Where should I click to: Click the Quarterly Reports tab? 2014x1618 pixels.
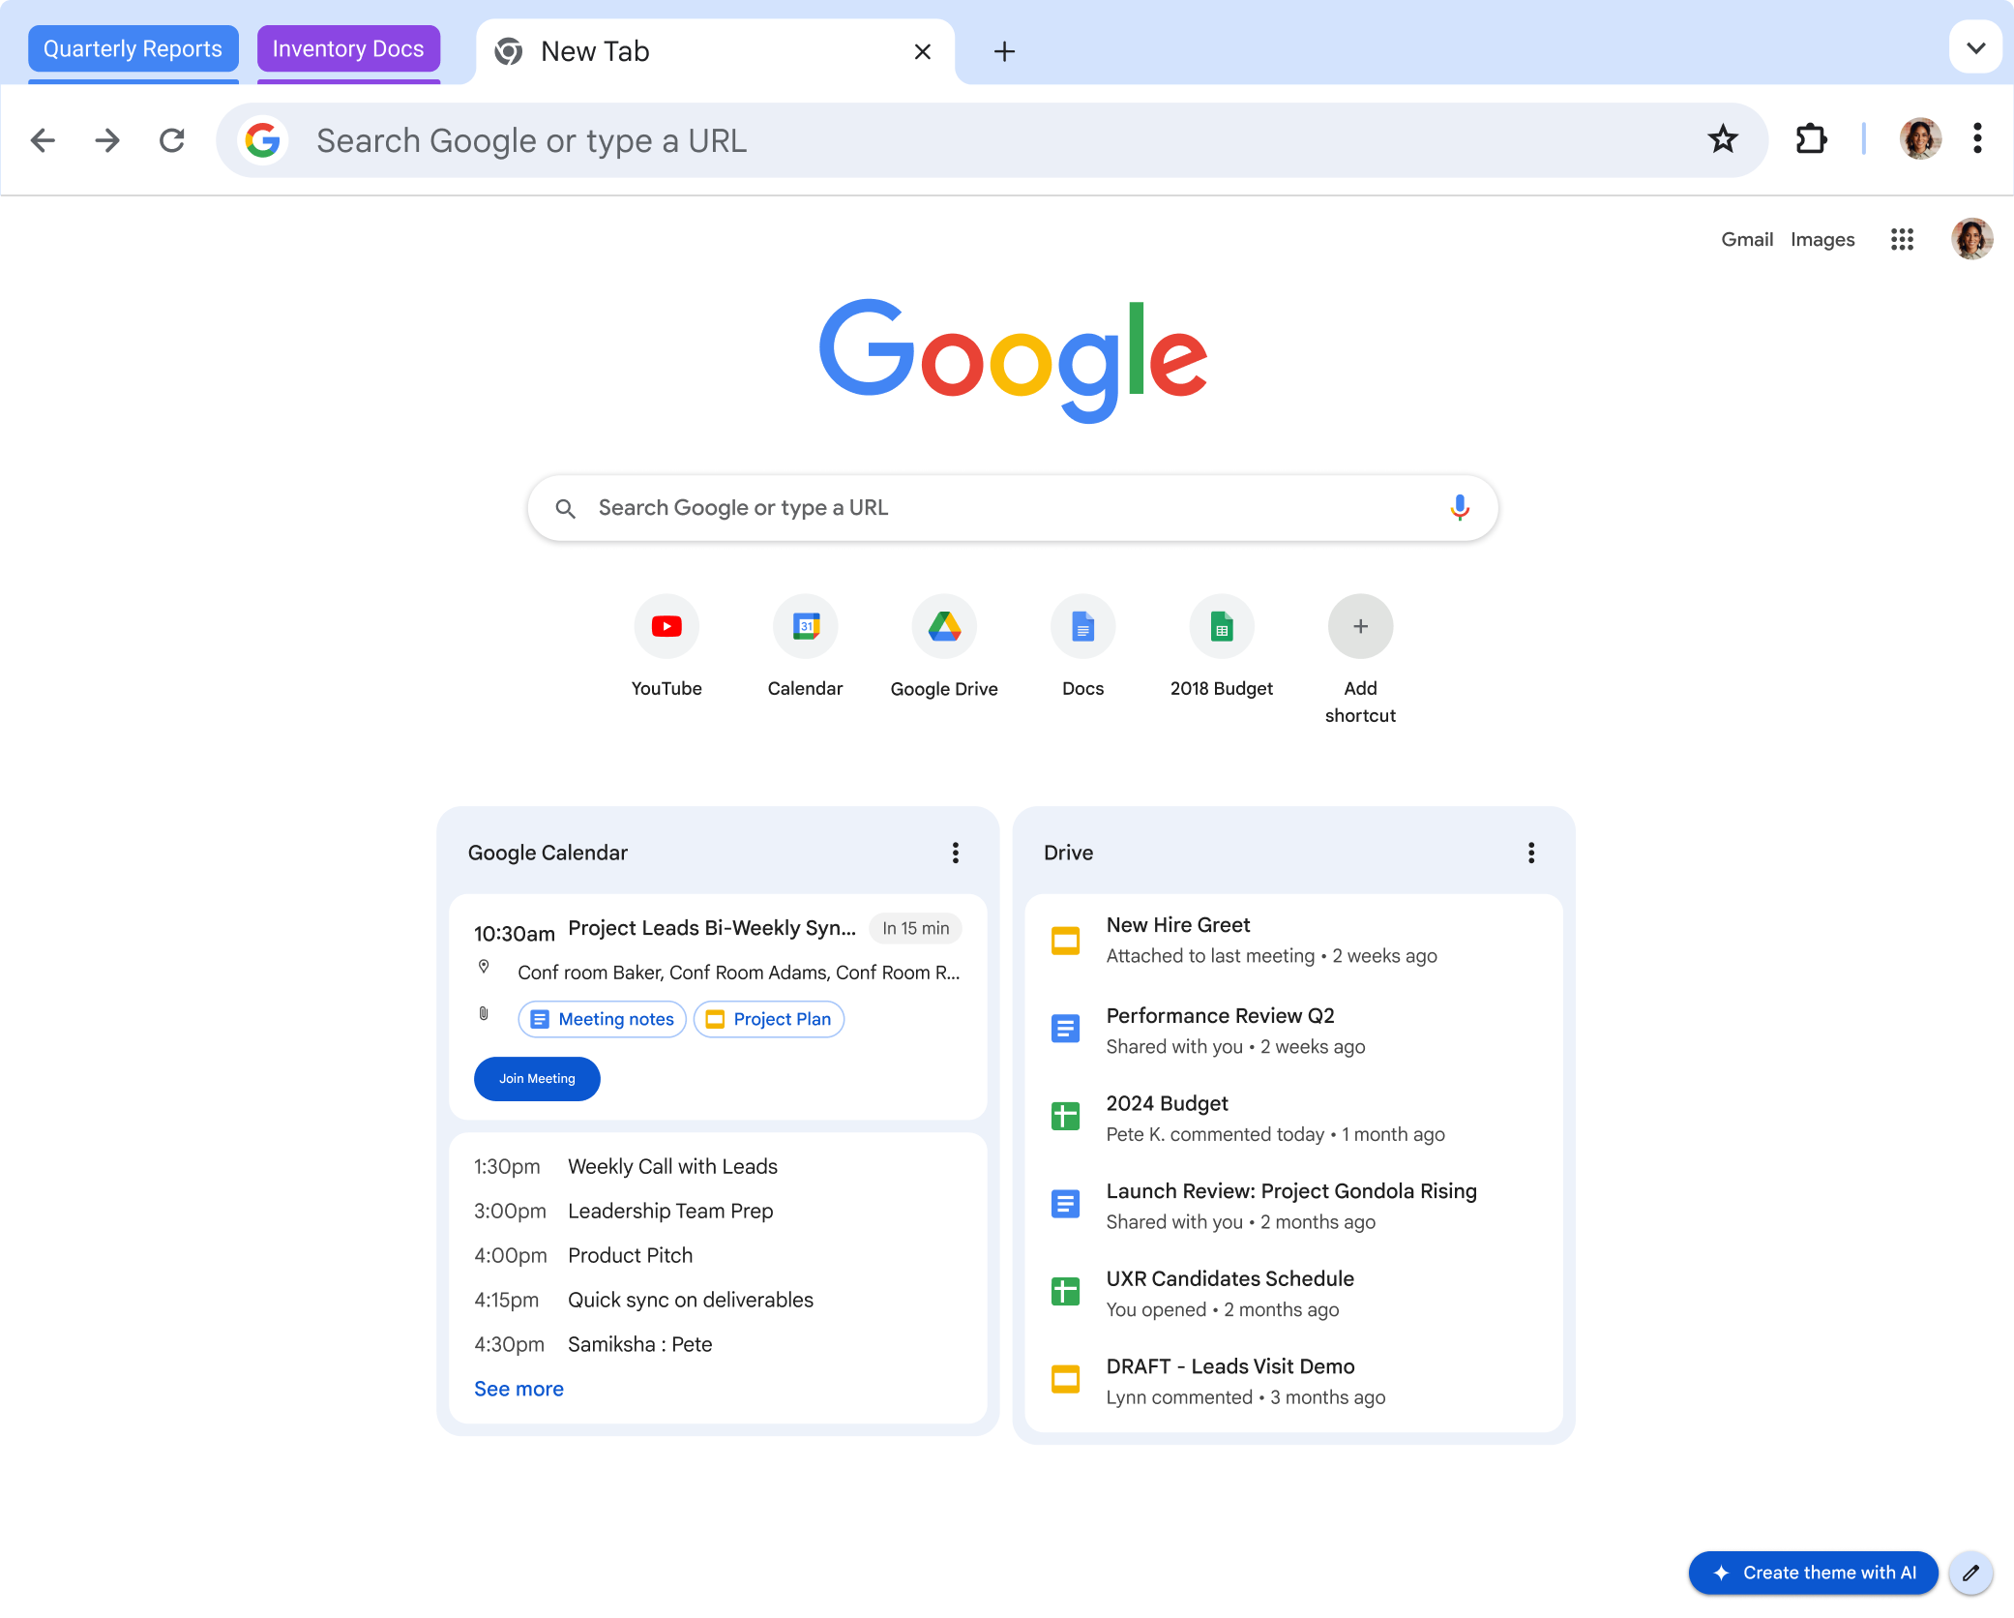[133, 47]
